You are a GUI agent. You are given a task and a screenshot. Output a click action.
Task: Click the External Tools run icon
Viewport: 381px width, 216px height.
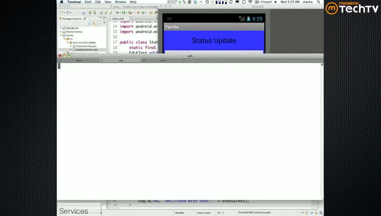(130, 13)
